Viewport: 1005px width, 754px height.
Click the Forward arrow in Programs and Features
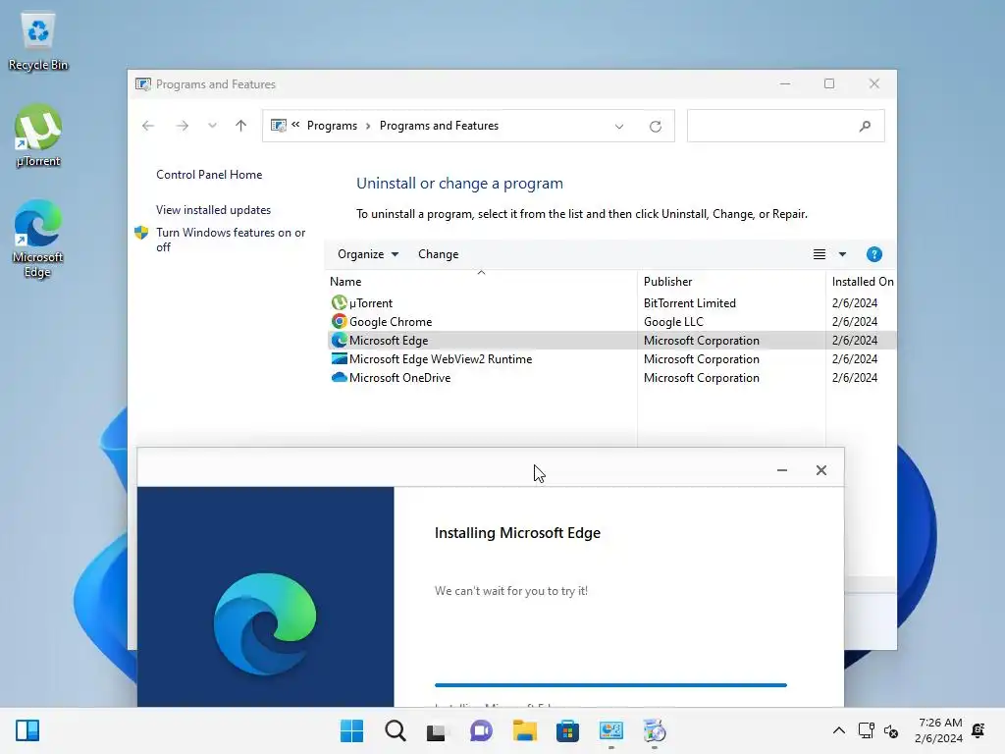coord(182,126)
